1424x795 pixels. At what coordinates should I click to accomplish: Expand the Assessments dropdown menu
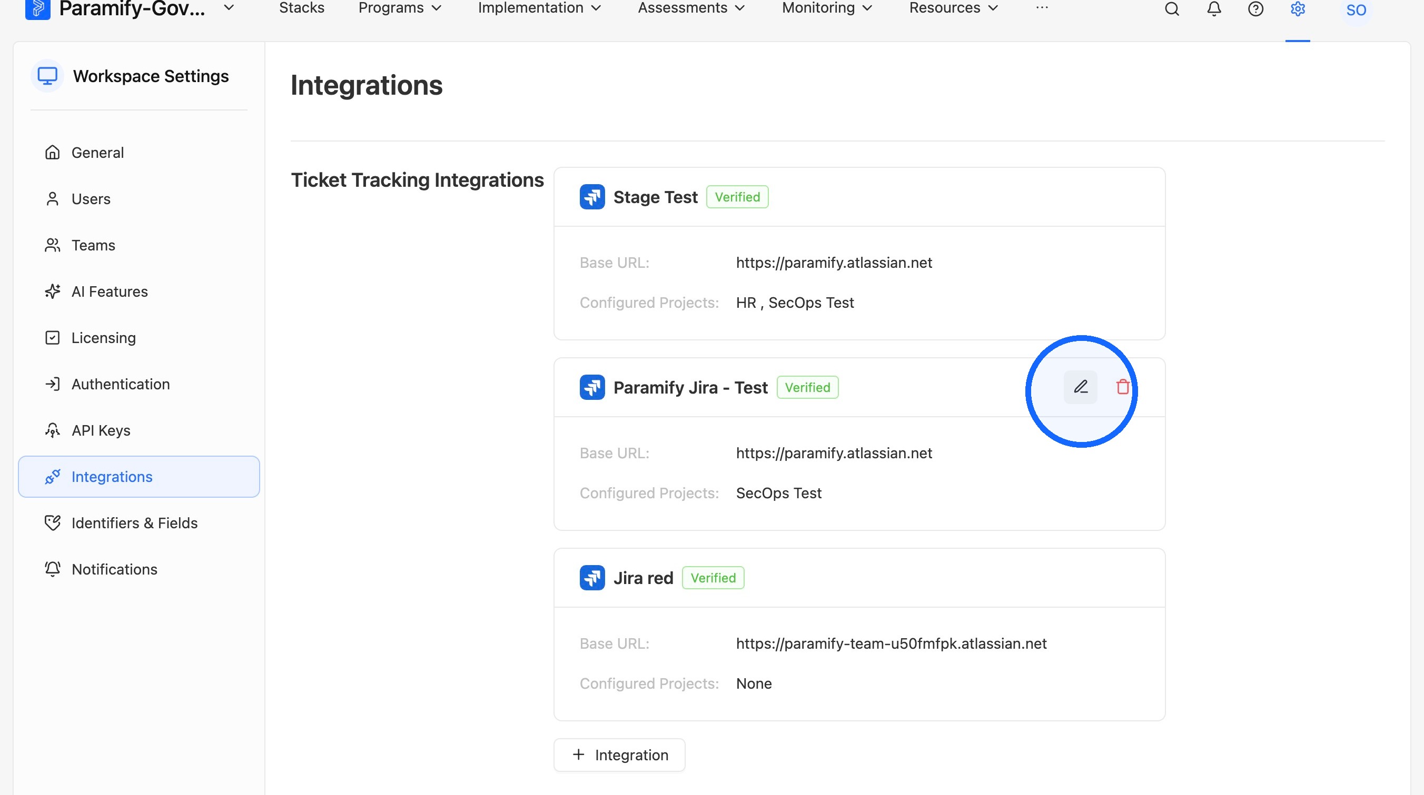(x=691, y=8)
